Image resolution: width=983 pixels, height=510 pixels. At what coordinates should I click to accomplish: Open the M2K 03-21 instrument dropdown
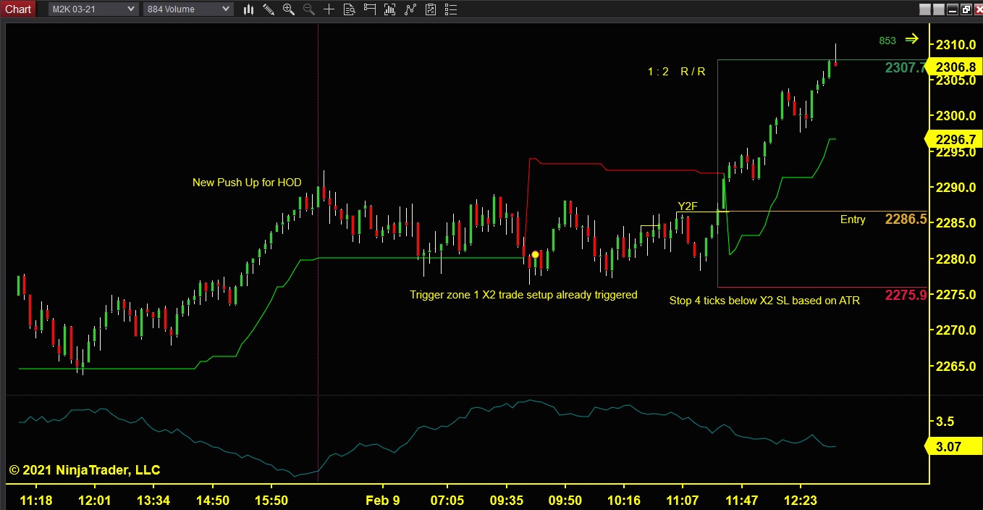point(93,9)
